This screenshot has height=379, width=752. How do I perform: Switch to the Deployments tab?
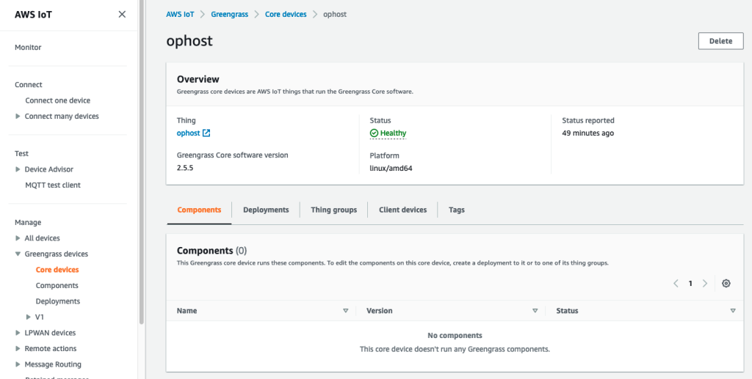click(x=266, y=210)
